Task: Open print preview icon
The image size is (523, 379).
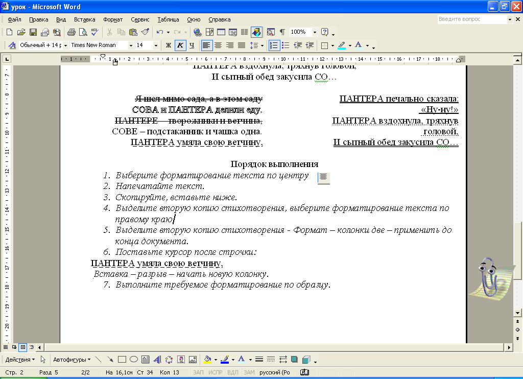Action: pos(83,32)
